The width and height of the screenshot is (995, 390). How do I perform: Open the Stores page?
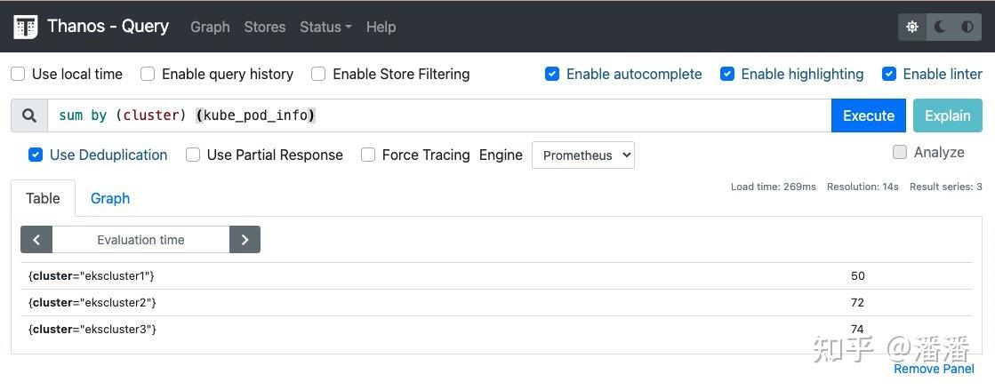[x=265, y=27]
